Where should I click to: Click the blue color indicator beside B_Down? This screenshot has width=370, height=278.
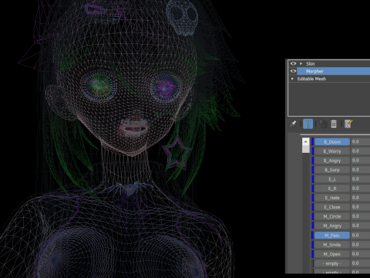(x=313, y=142)
